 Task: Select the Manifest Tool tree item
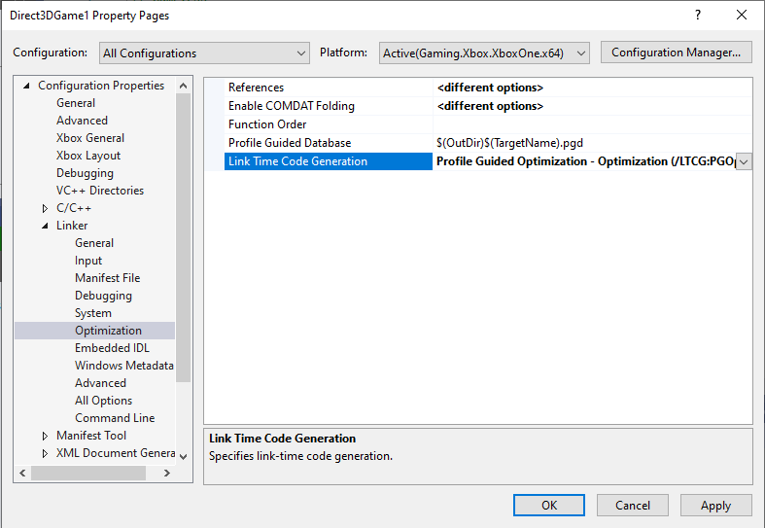91,436
